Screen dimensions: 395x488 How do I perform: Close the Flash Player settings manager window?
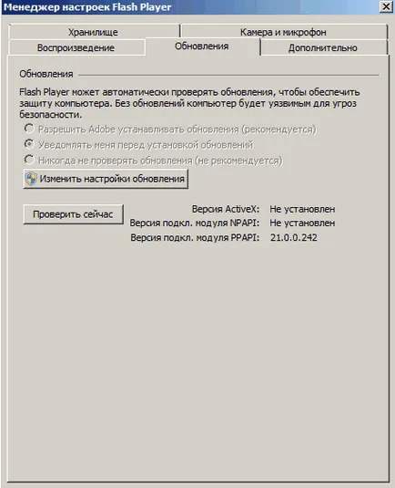point(386,6)
